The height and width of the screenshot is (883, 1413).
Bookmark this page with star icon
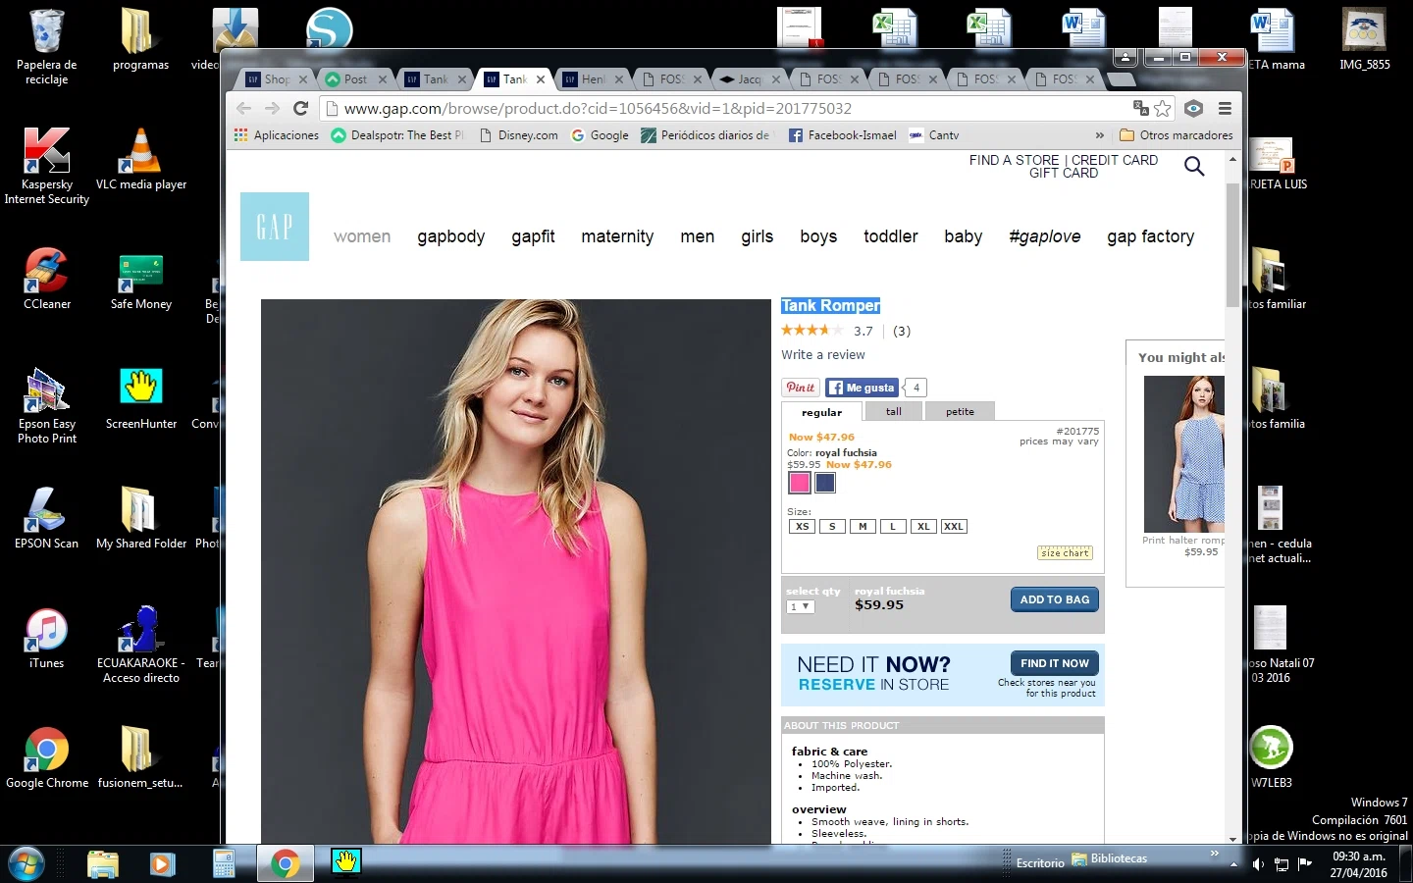pyautogui.click(x=1163, y=109)
